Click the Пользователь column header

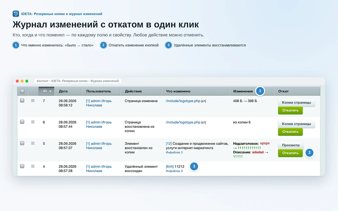101,91
